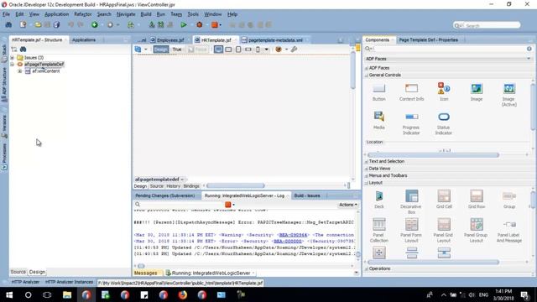Expand the Issues (3) tree node
The image size is (537, 302).
13,58
